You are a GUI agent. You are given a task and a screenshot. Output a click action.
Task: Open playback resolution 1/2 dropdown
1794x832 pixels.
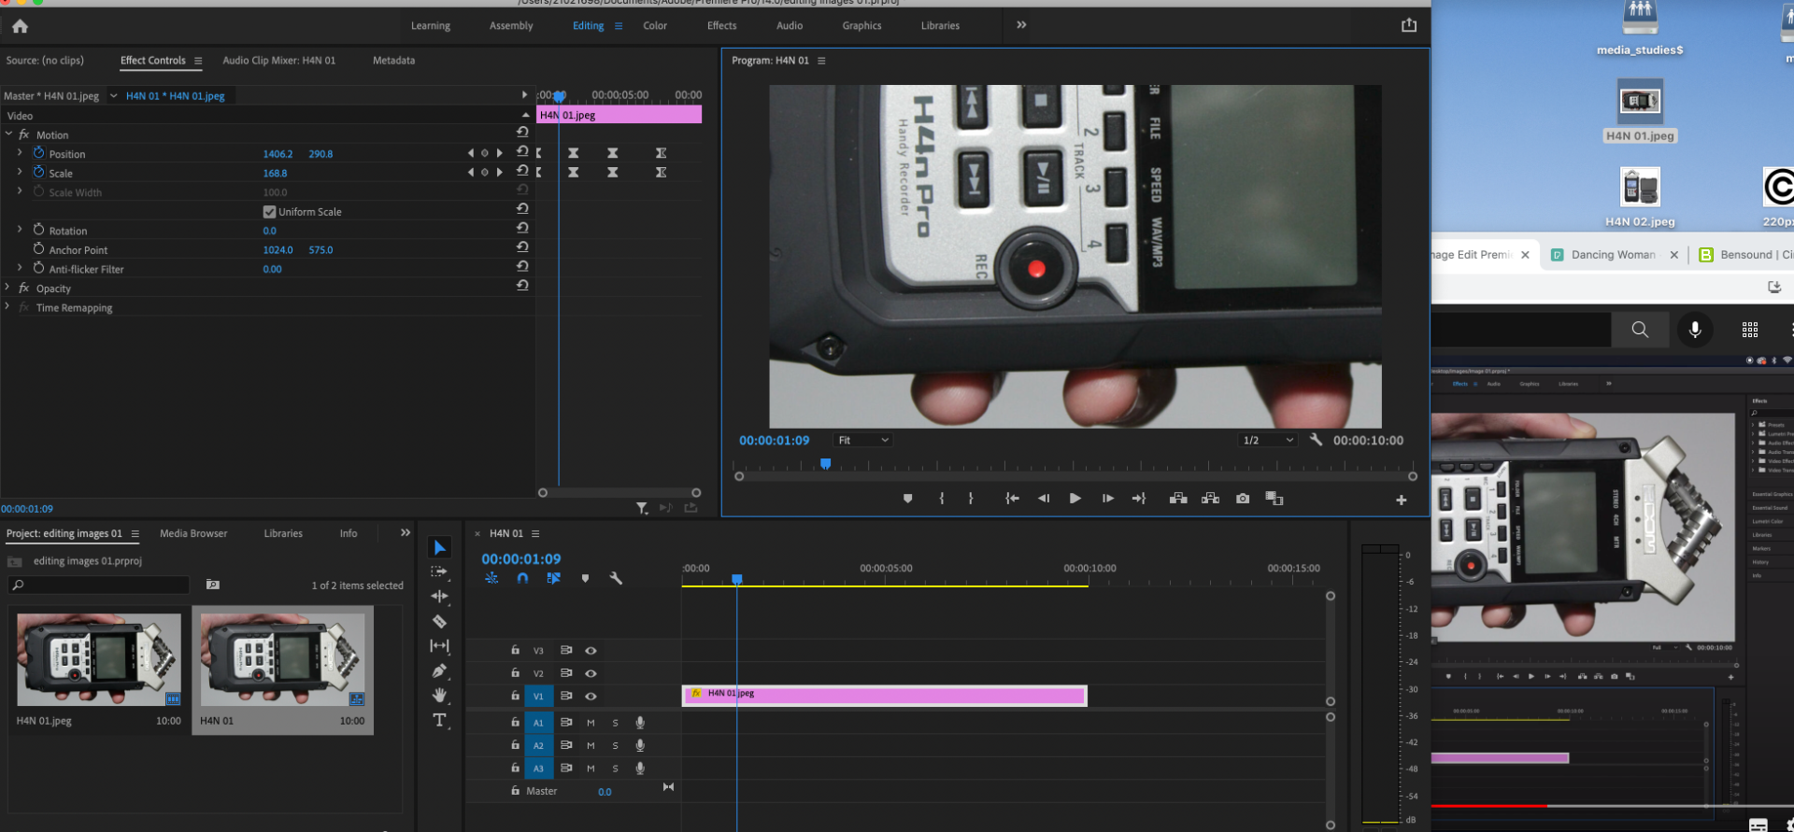point(1268,440)
